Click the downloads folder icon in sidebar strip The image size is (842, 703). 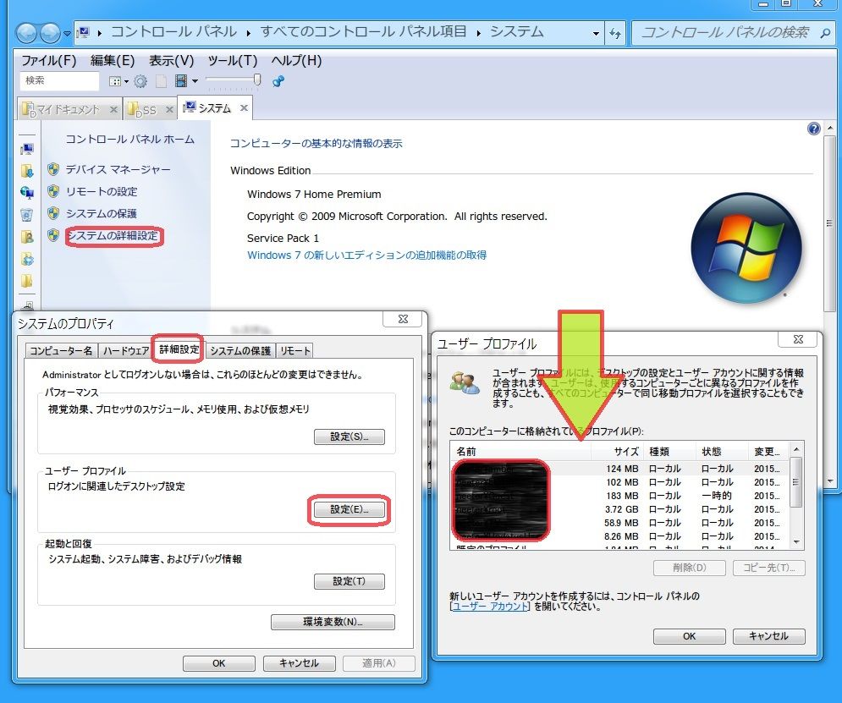point(27,171)
